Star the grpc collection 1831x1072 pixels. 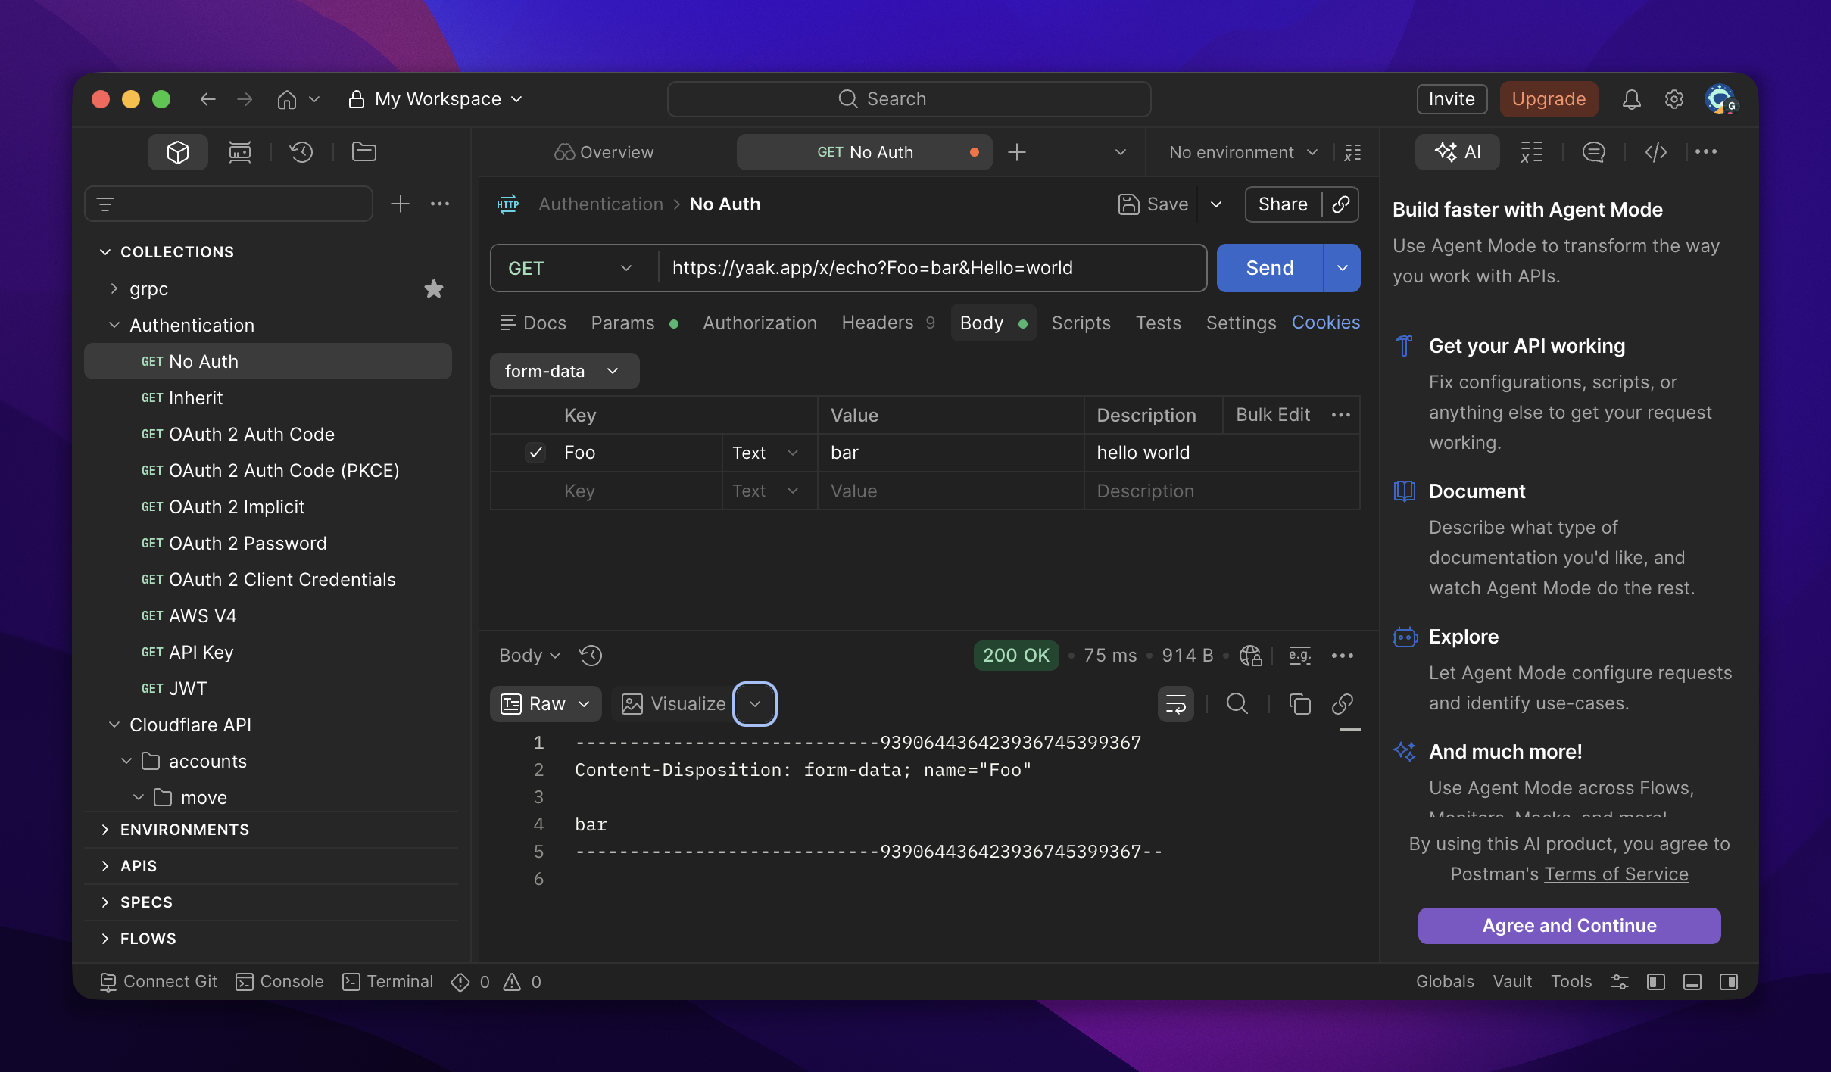(434, 288)
